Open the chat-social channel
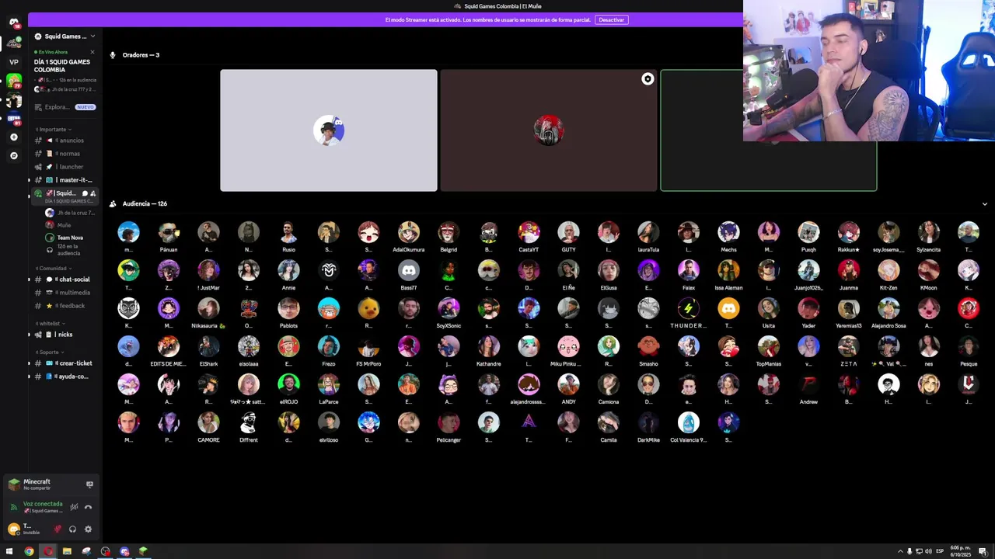 click(65, 279)
